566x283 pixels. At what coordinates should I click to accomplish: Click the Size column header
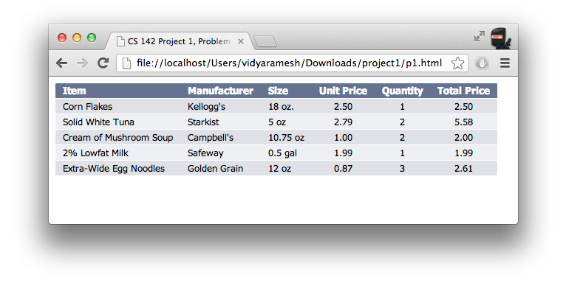(x=278, y=91)
